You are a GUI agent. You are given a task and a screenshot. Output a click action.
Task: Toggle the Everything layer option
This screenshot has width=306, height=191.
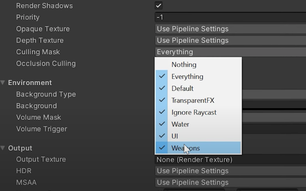[x=187, y=76]
